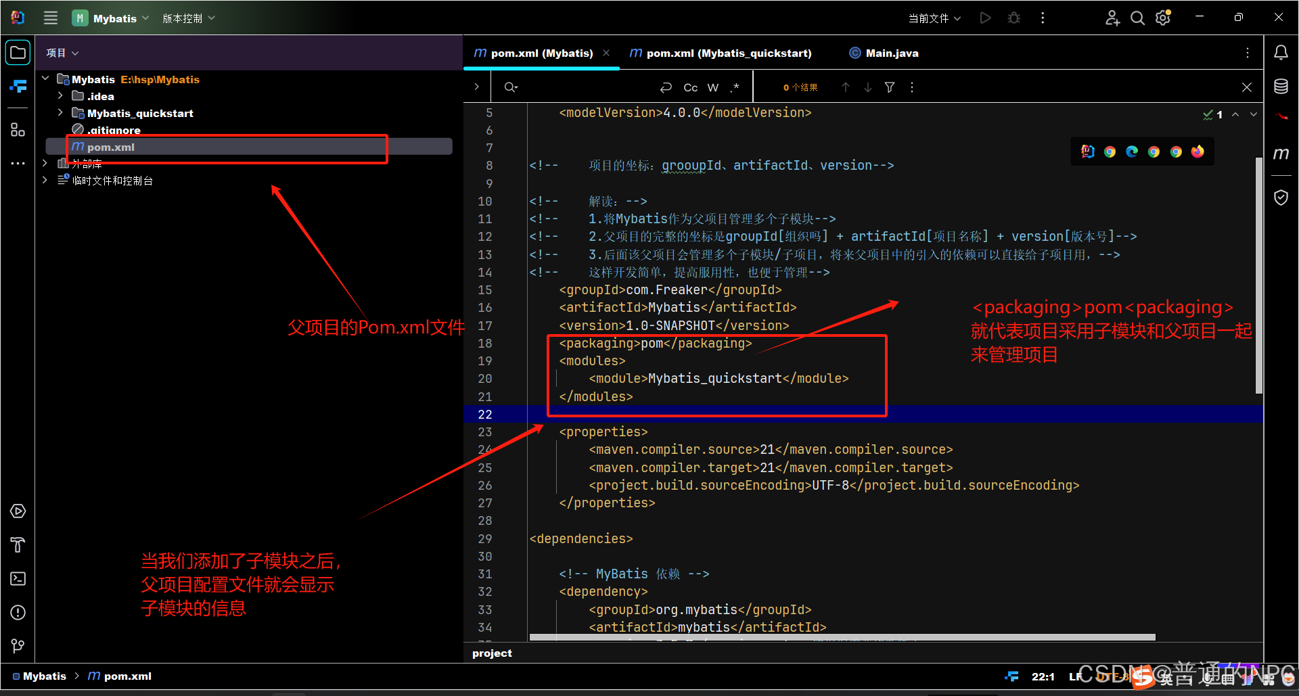Click the search input field
Viewport: 1299px width, 696px height.
[588, 87]
